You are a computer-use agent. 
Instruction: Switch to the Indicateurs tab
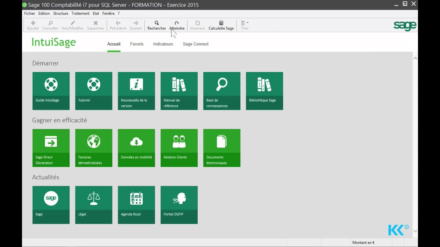(x=163, y=44)
